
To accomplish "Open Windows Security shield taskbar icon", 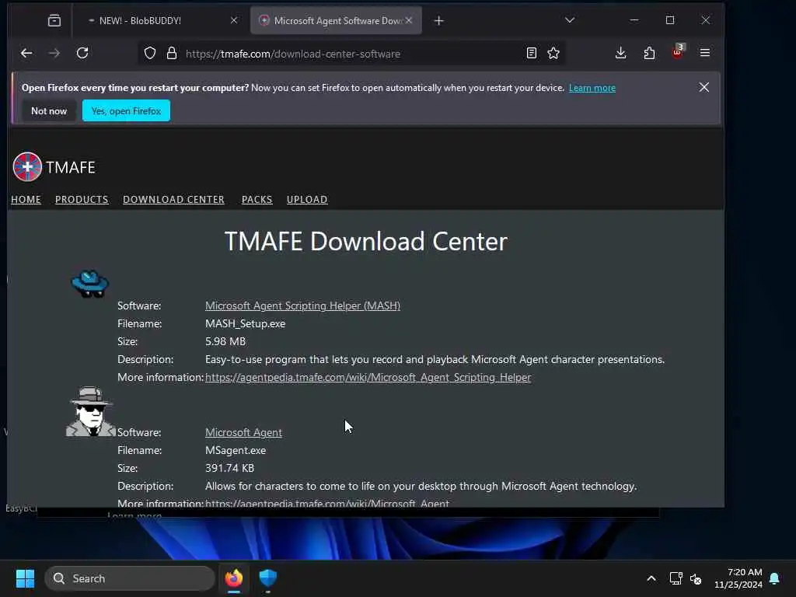I will [267, 578].
